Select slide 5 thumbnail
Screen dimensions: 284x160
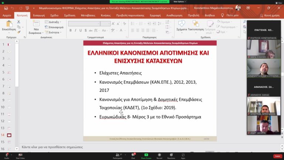9,72
